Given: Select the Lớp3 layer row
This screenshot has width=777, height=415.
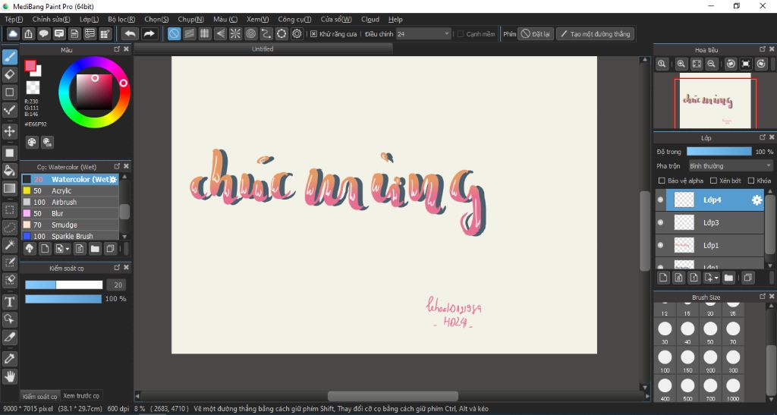Looking at the screenshot, I should tap(709, 222).
